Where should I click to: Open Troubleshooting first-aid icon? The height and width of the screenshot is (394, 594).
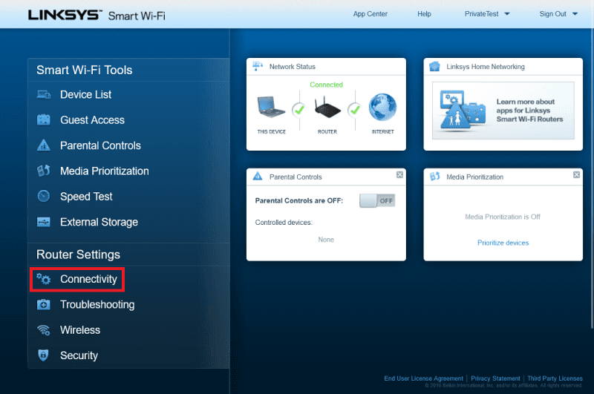tap(44, 305)
